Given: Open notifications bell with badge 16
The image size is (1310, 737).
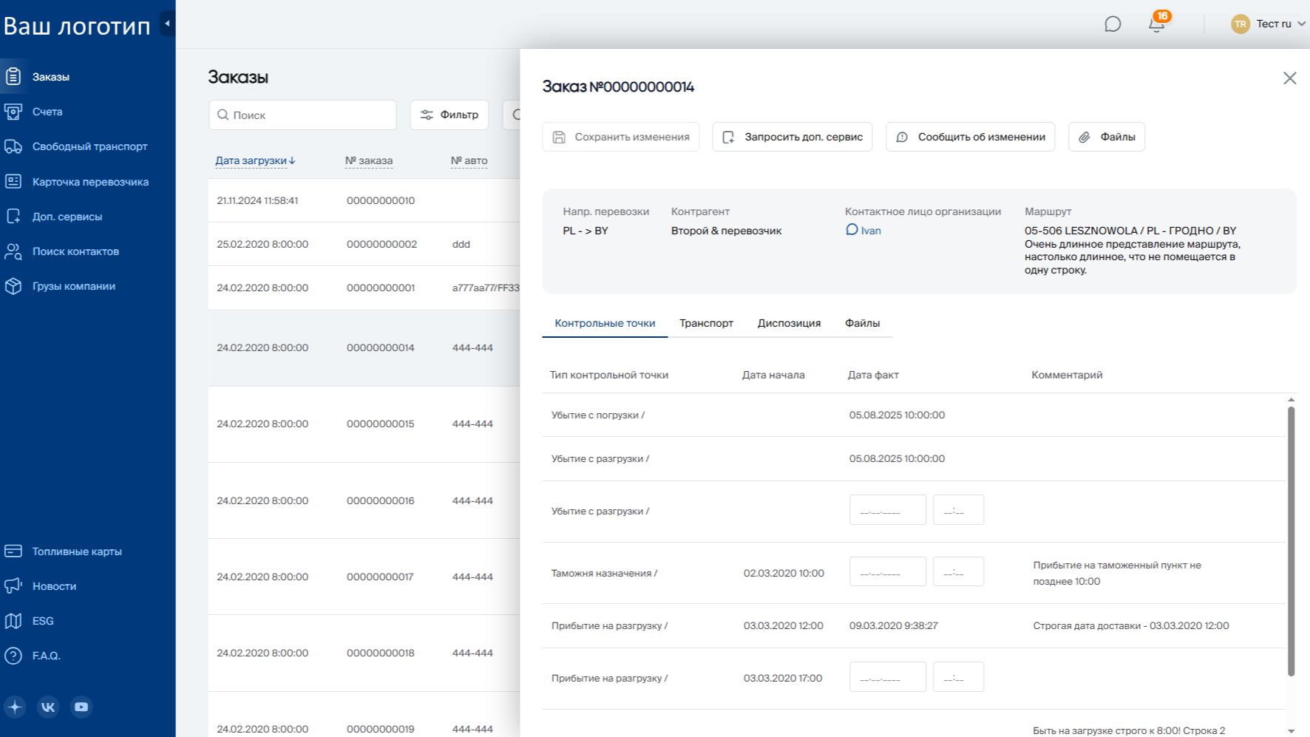Looking at the screenshot, I should [x=1157, y=24].
